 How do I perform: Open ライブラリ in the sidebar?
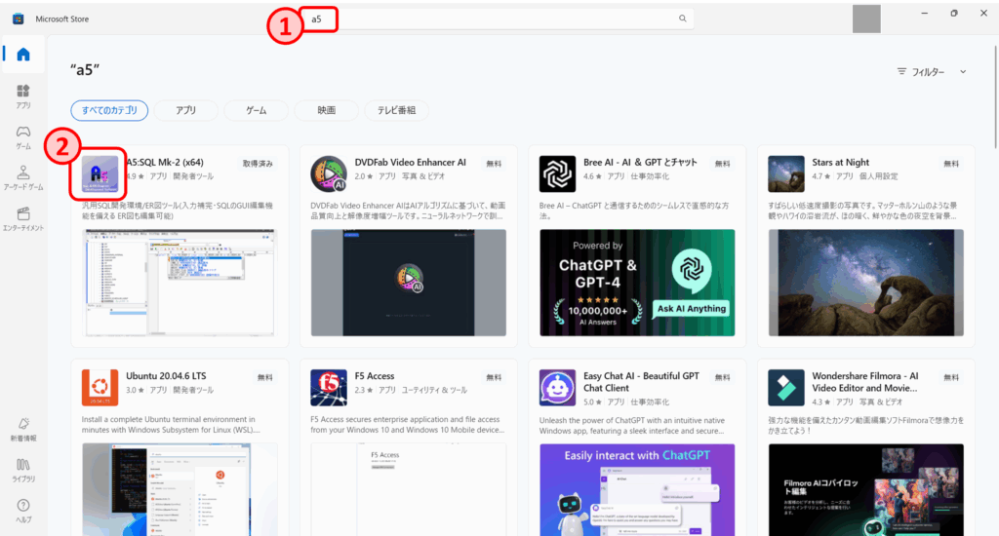(23, 471)
